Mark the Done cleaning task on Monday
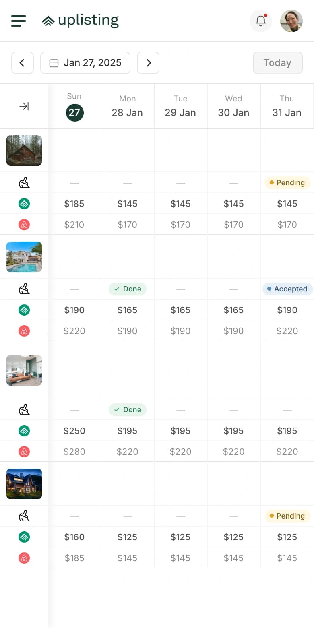The width and height of the screenshot is (314, 628). pos(127,289)
